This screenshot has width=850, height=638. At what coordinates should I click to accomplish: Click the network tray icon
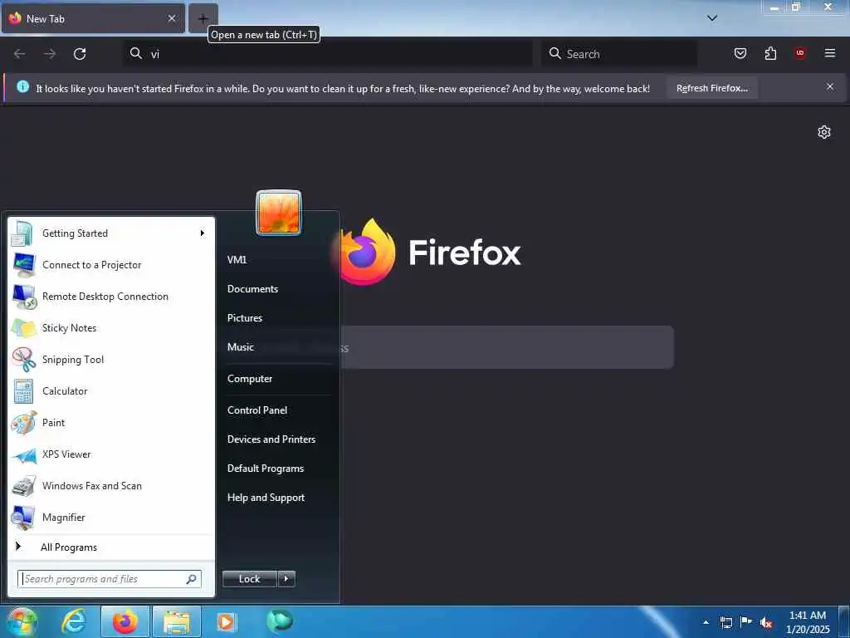point(725,623)
